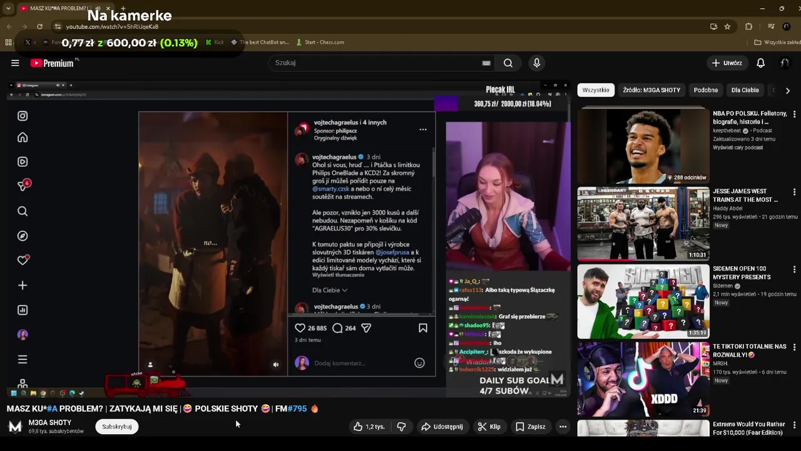Open Jesse James West video thumbnail
Viewport: 801px width, 451px height.
pos(643,224)
